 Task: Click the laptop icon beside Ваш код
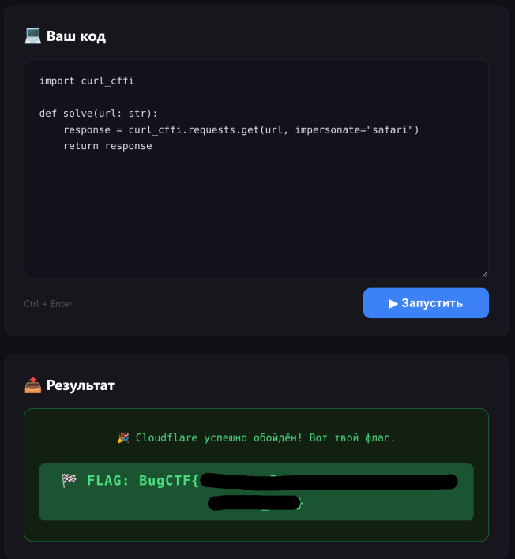click(x=33, y=36)
